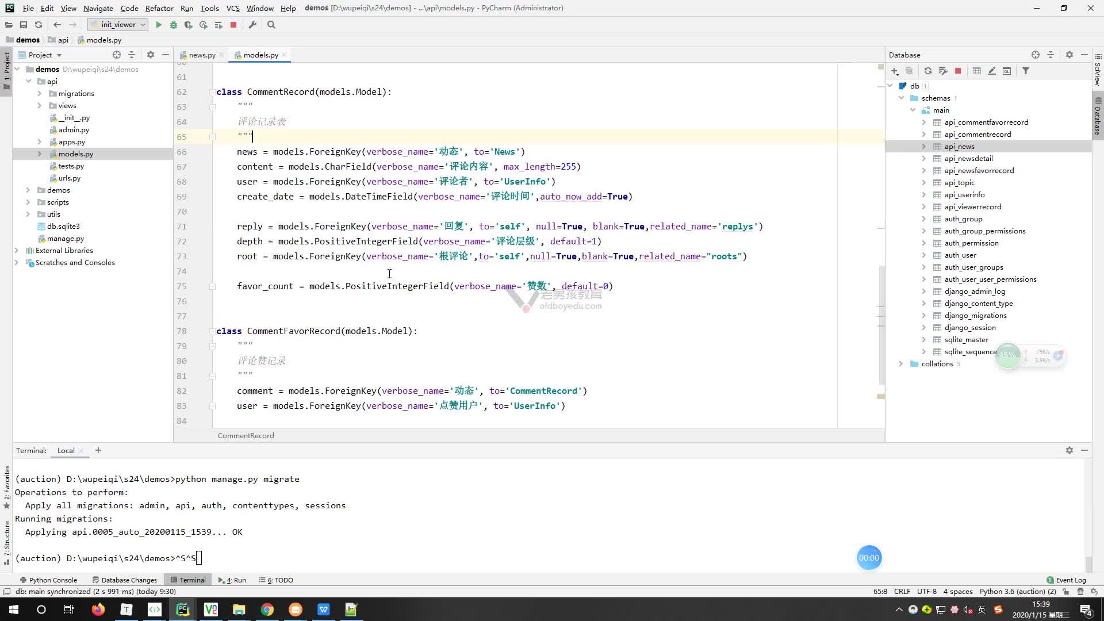Hide the Project panel
The width and height of the screenshot is (1104, 621).
[166, 55]
